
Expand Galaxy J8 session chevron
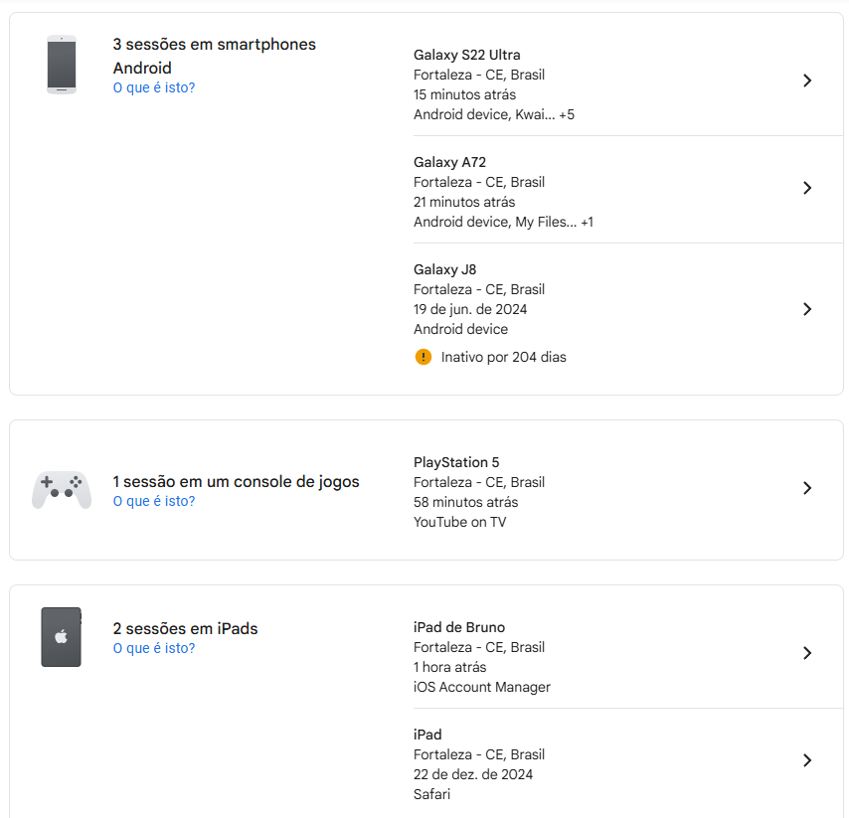(x=807, y=309)
